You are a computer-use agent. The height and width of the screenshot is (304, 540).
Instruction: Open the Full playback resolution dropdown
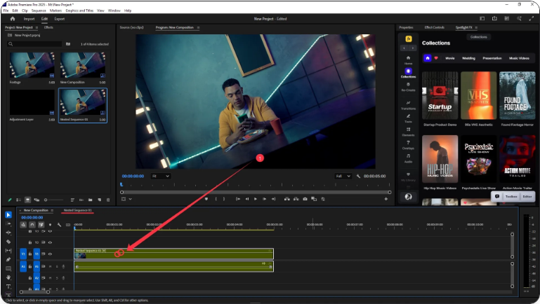343,176
